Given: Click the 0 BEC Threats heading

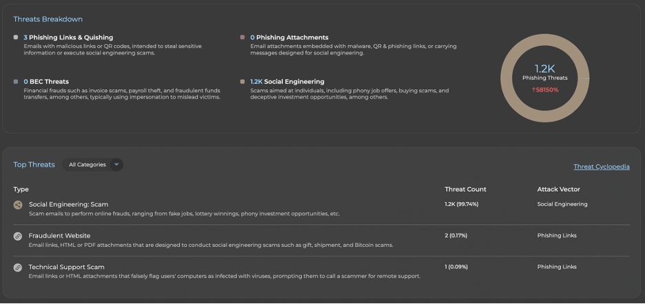Looking at the screenshot, I should pyautogui.click(x=46, y=81).
